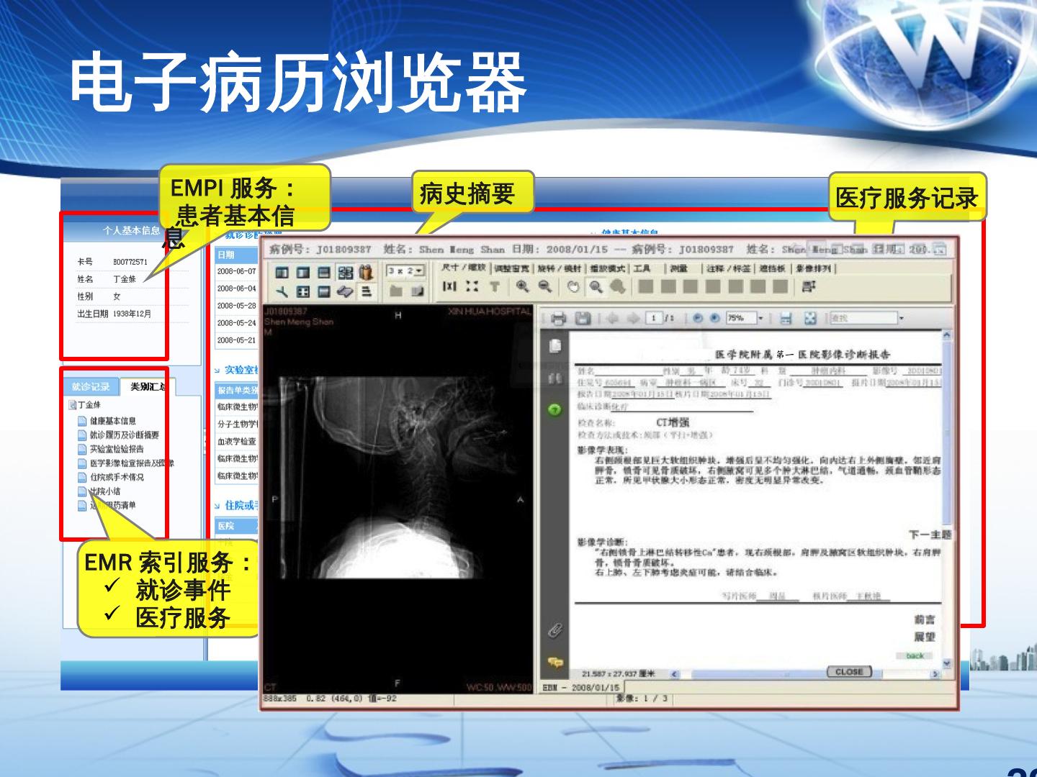Click the save disk icon in report toolbar

tap(583, 318)
